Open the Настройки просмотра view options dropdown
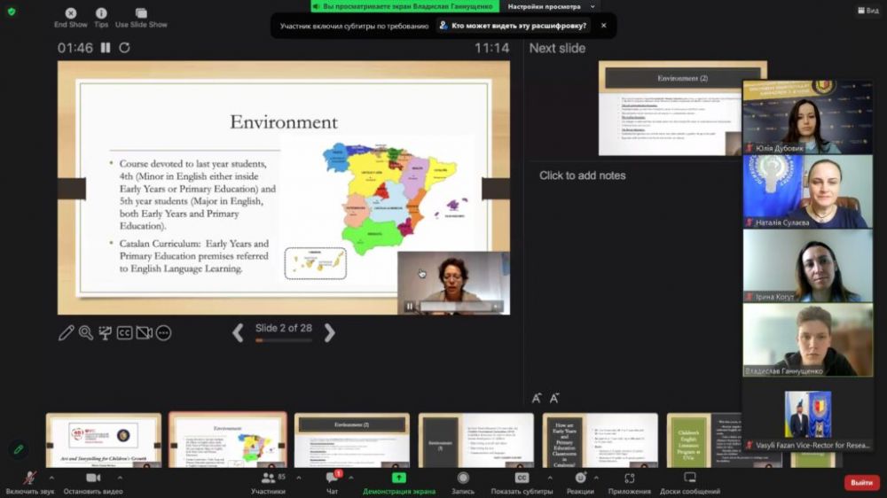The image size is (887, 498). 550,6
